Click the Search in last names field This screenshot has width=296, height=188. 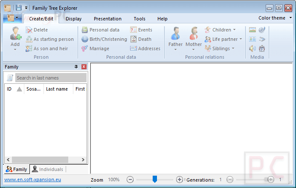[51, 78]
